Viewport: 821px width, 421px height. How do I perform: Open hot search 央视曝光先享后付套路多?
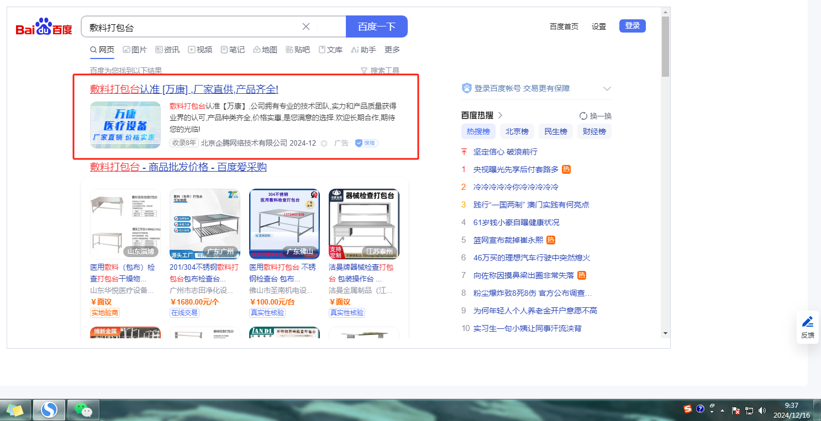click(516, 169)
